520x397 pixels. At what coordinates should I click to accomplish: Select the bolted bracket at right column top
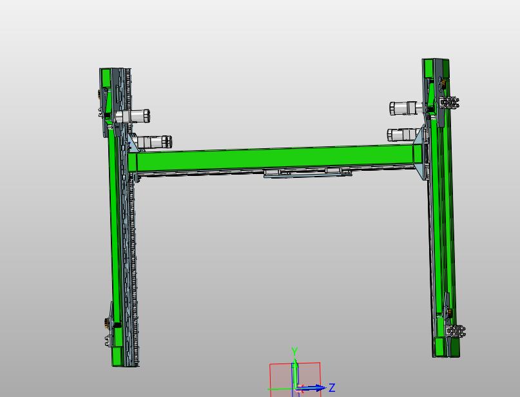(x=449, y=102)
